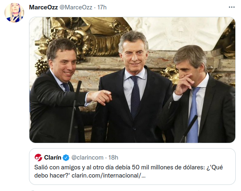
Task: Open the 18h quoted tweet timestamp
Action: 113,158
